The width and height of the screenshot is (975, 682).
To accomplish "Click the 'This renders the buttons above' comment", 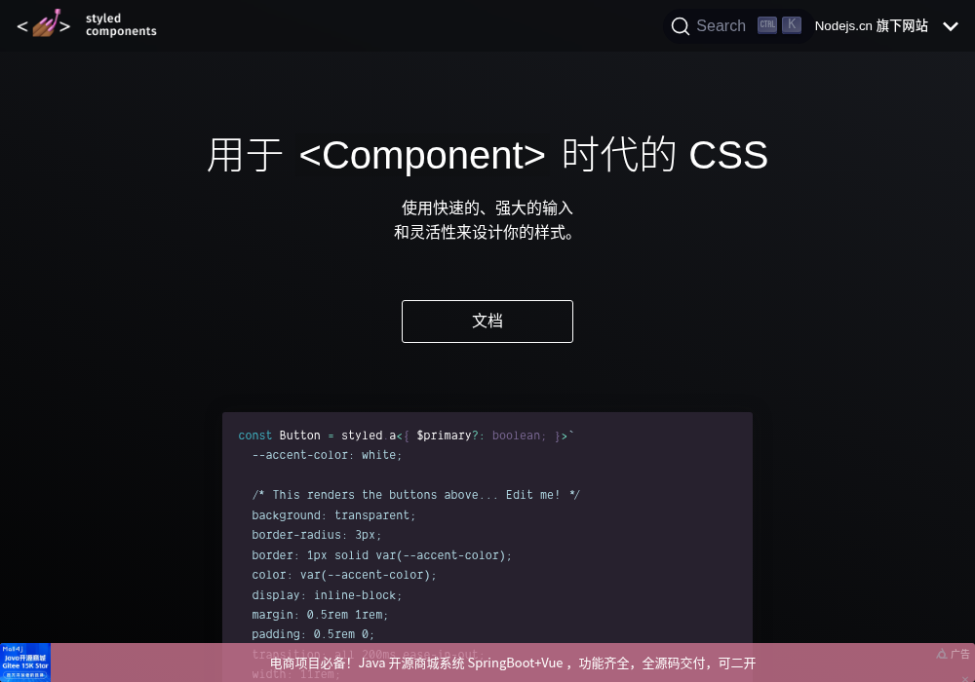I will tap(416, 495).
